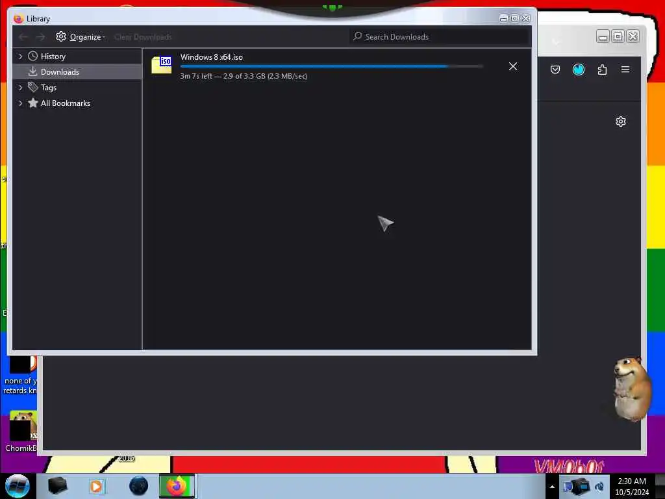
Task: Expand the History tree node
Action: tap(20, 57)
